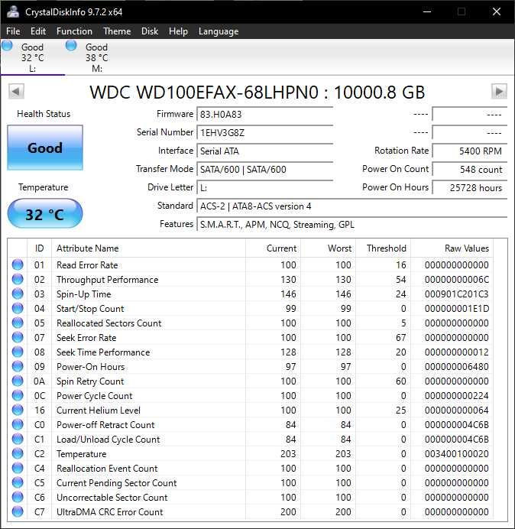The height and width of the screenshot is (529, 515).
Task: Click the Firmware field 83.H0A83
Action: 264,115
